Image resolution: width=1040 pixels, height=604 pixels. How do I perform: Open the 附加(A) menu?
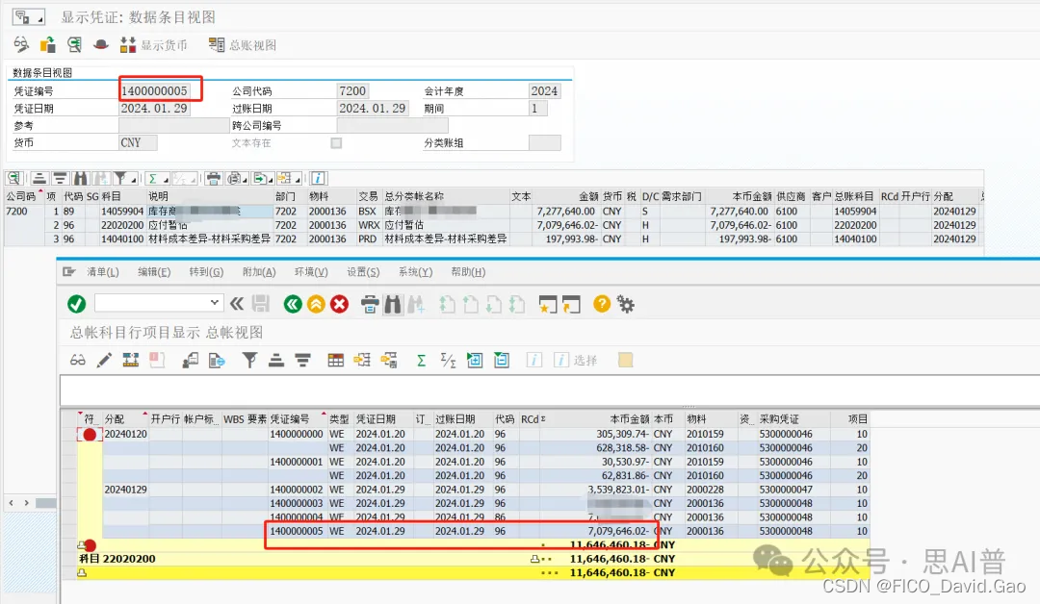(x=259, y=272)
